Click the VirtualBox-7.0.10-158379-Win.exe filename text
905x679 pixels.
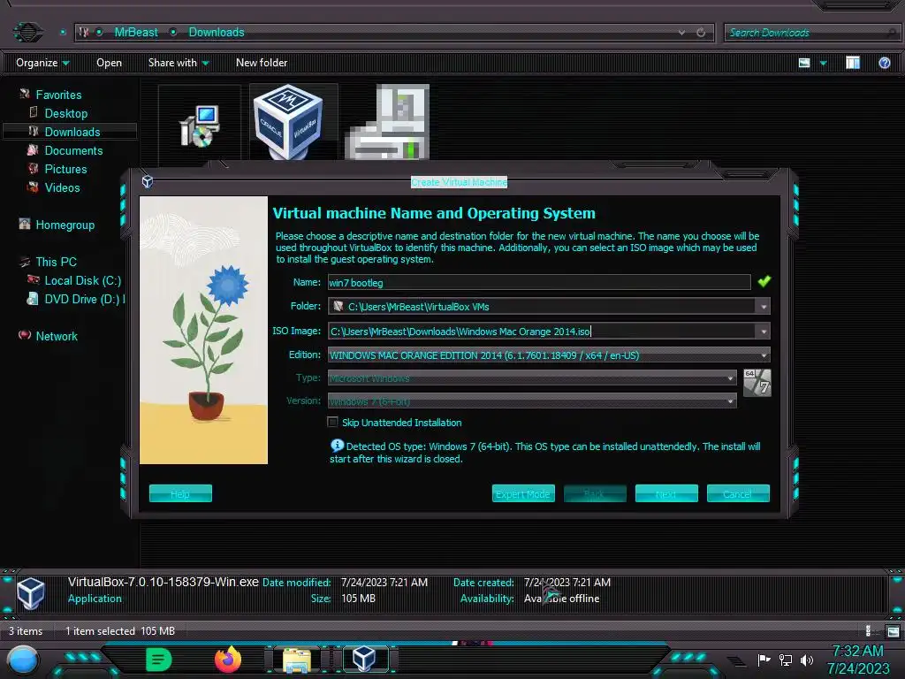pyautogui.click(x=163, y=582)
